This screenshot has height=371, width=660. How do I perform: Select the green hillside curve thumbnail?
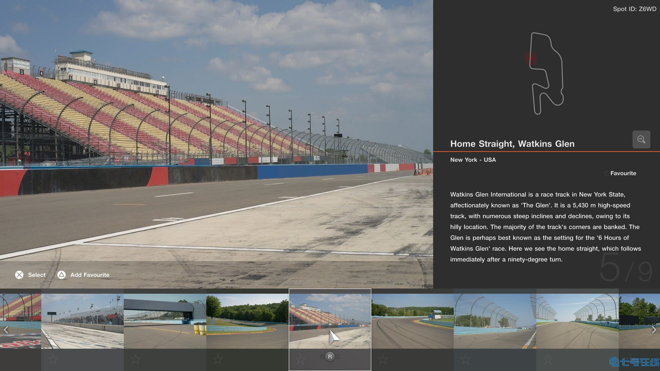coord(247,321)
